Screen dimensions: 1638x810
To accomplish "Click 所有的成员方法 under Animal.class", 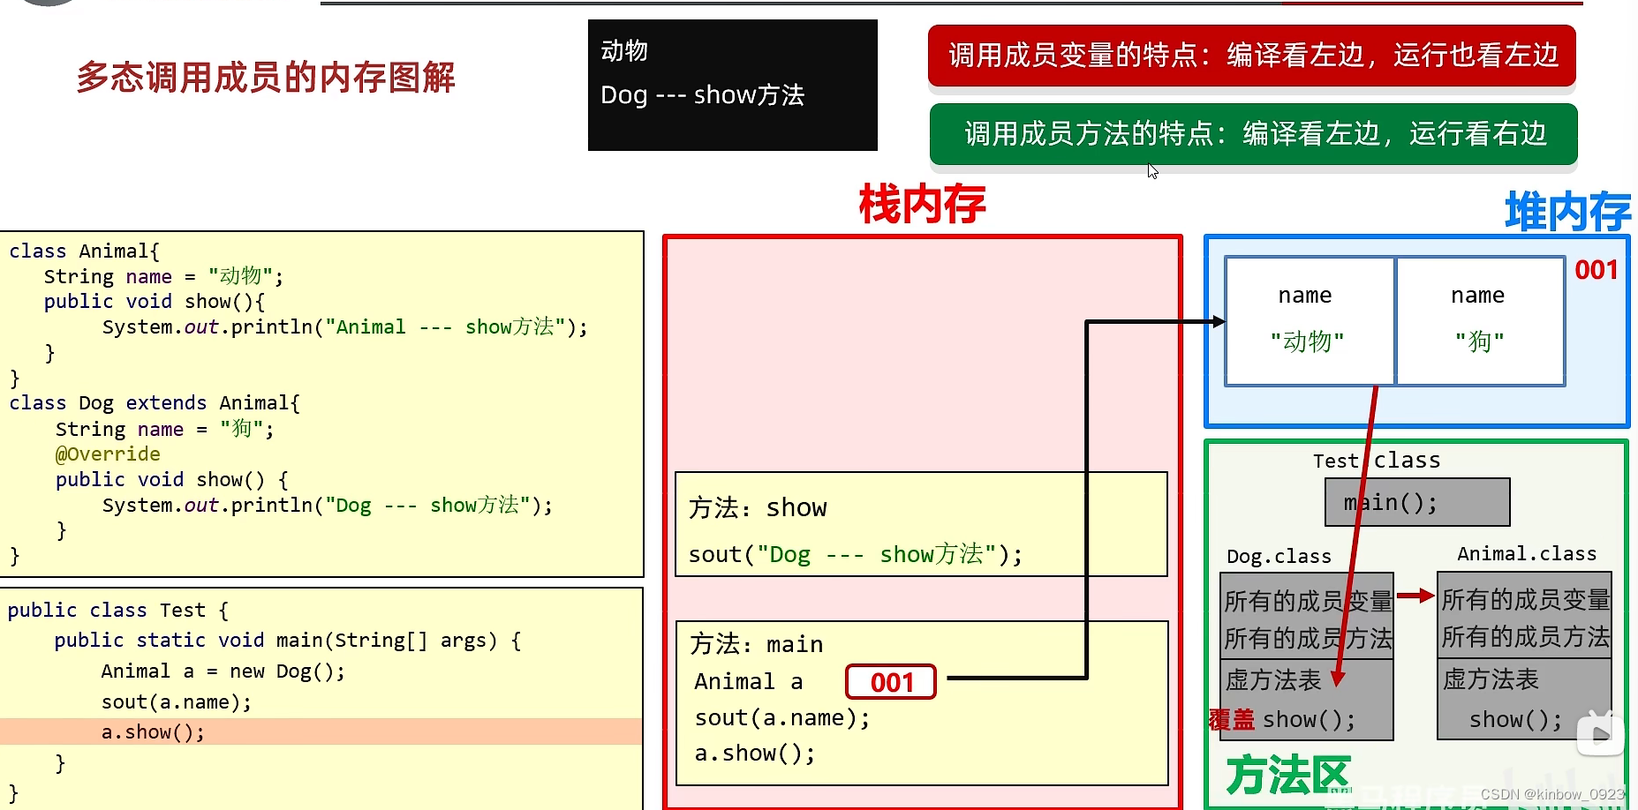I will click(x=1525, y=637).
